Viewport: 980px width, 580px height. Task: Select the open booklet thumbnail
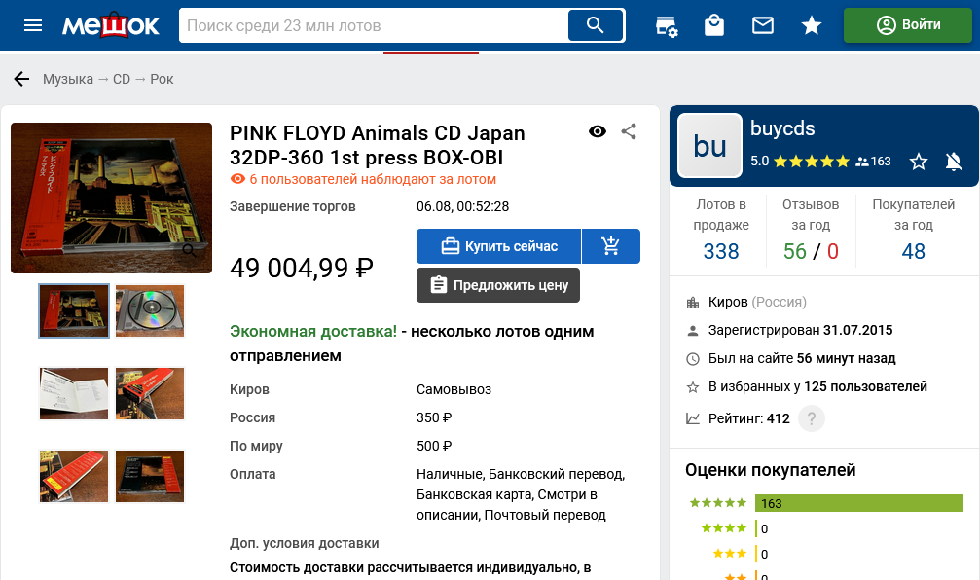click(x=74, y=393)
